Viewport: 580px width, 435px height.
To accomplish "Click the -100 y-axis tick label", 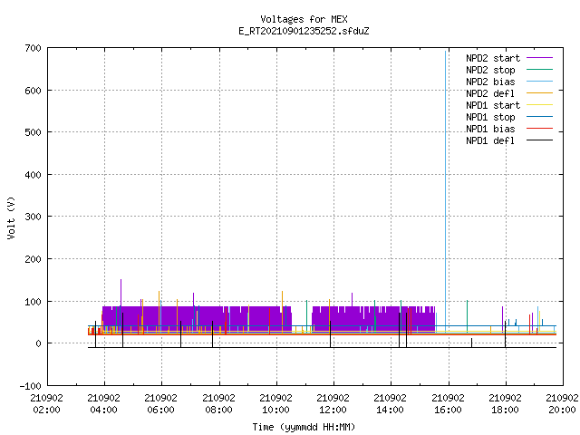I will [x=30, y=386].
